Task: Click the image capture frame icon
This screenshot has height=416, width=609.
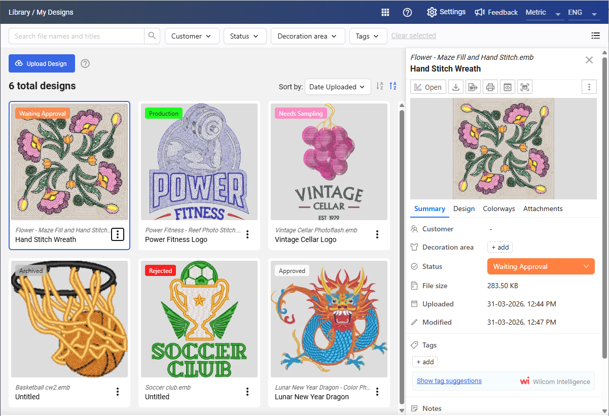Action: (x=525, y=87)
